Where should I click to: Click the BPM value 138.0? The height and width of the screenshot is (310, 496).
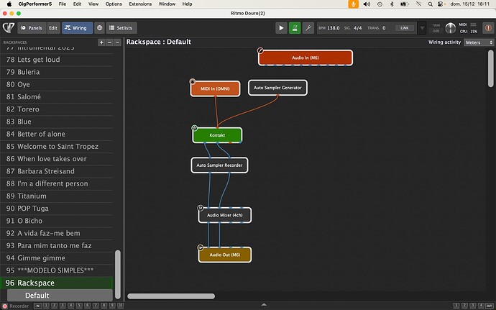coord(334,28)
